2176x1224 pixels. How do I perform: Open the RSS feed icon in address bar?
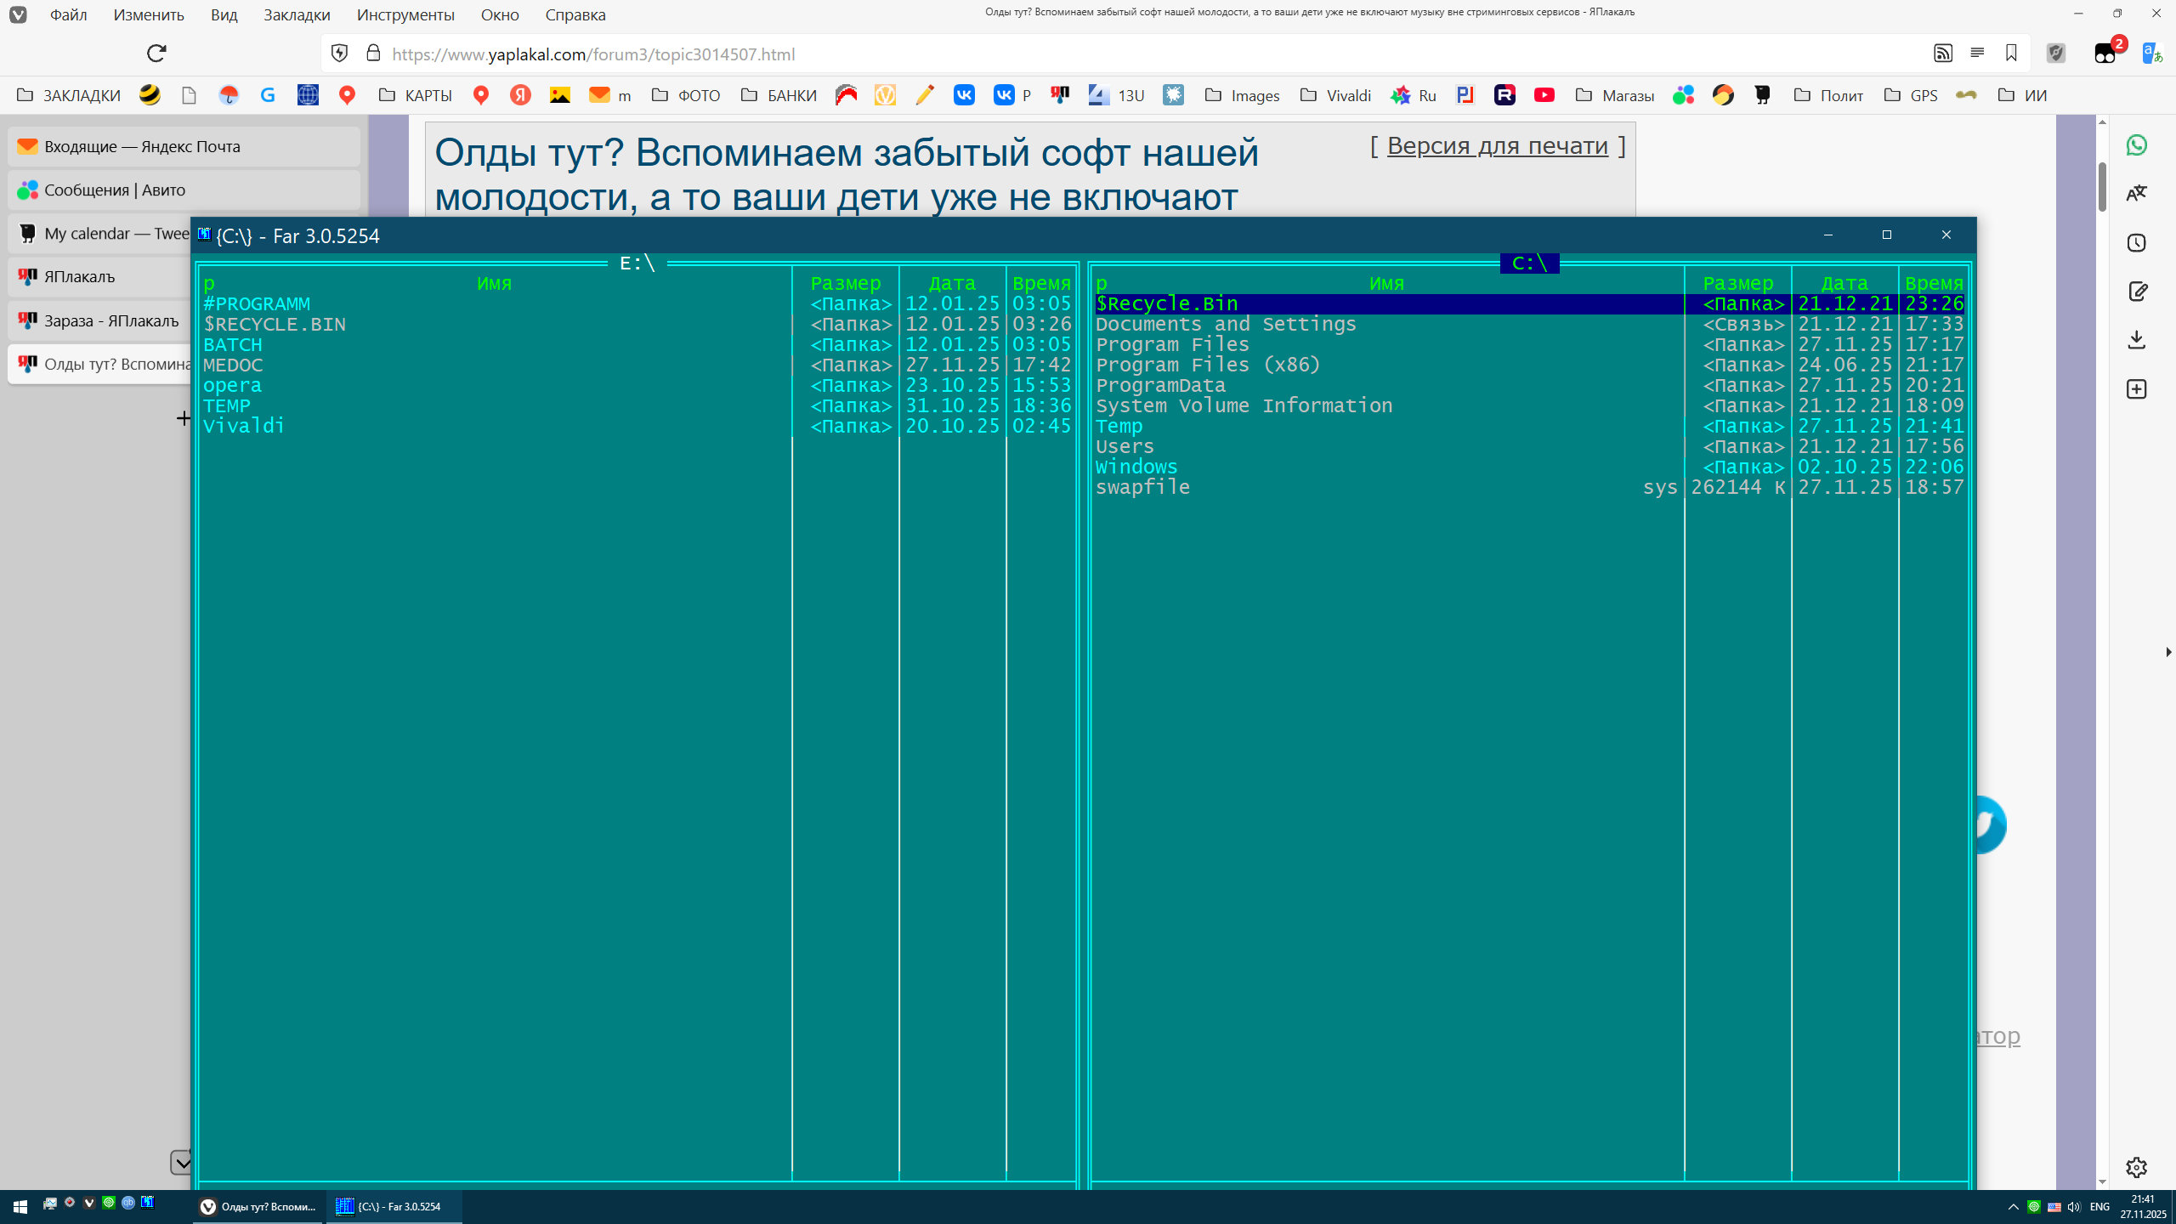click(1943, 54)
